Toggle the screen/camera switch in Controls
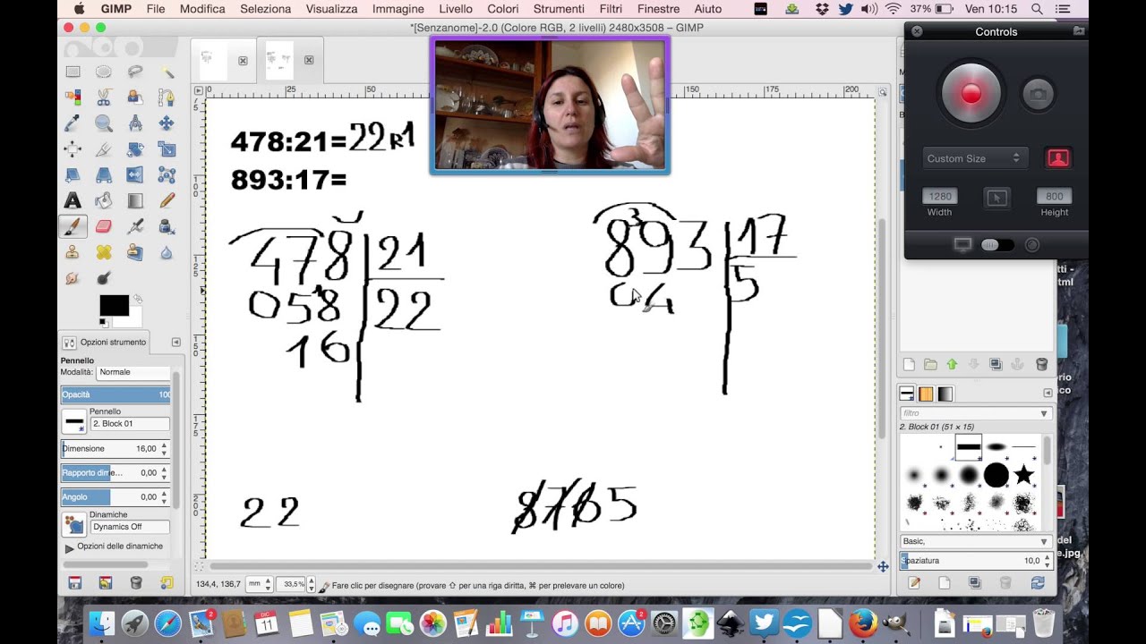Screen dimensions: 1146x644 coord(997,244)
